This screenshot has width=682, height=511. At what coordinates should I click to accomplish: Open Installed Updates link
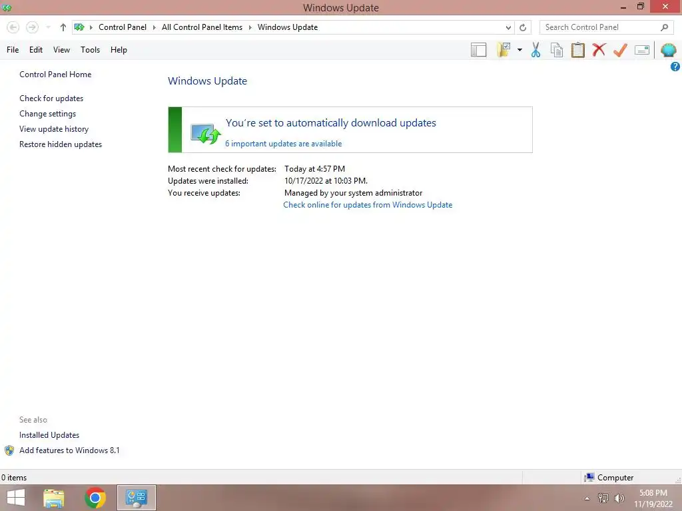(49, 435)
